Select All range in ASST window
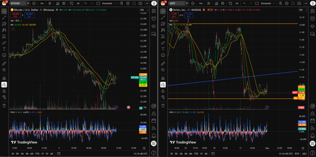 [206, 154]
